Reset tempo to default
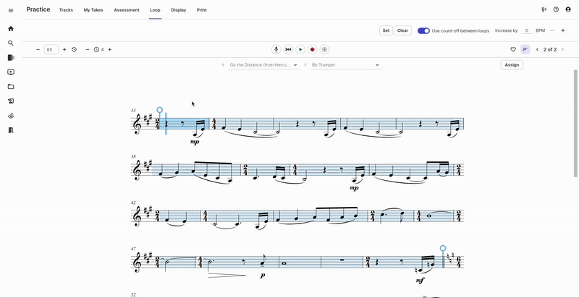The width and height of the screenshot is (579, 298). (x=75, y=49)
